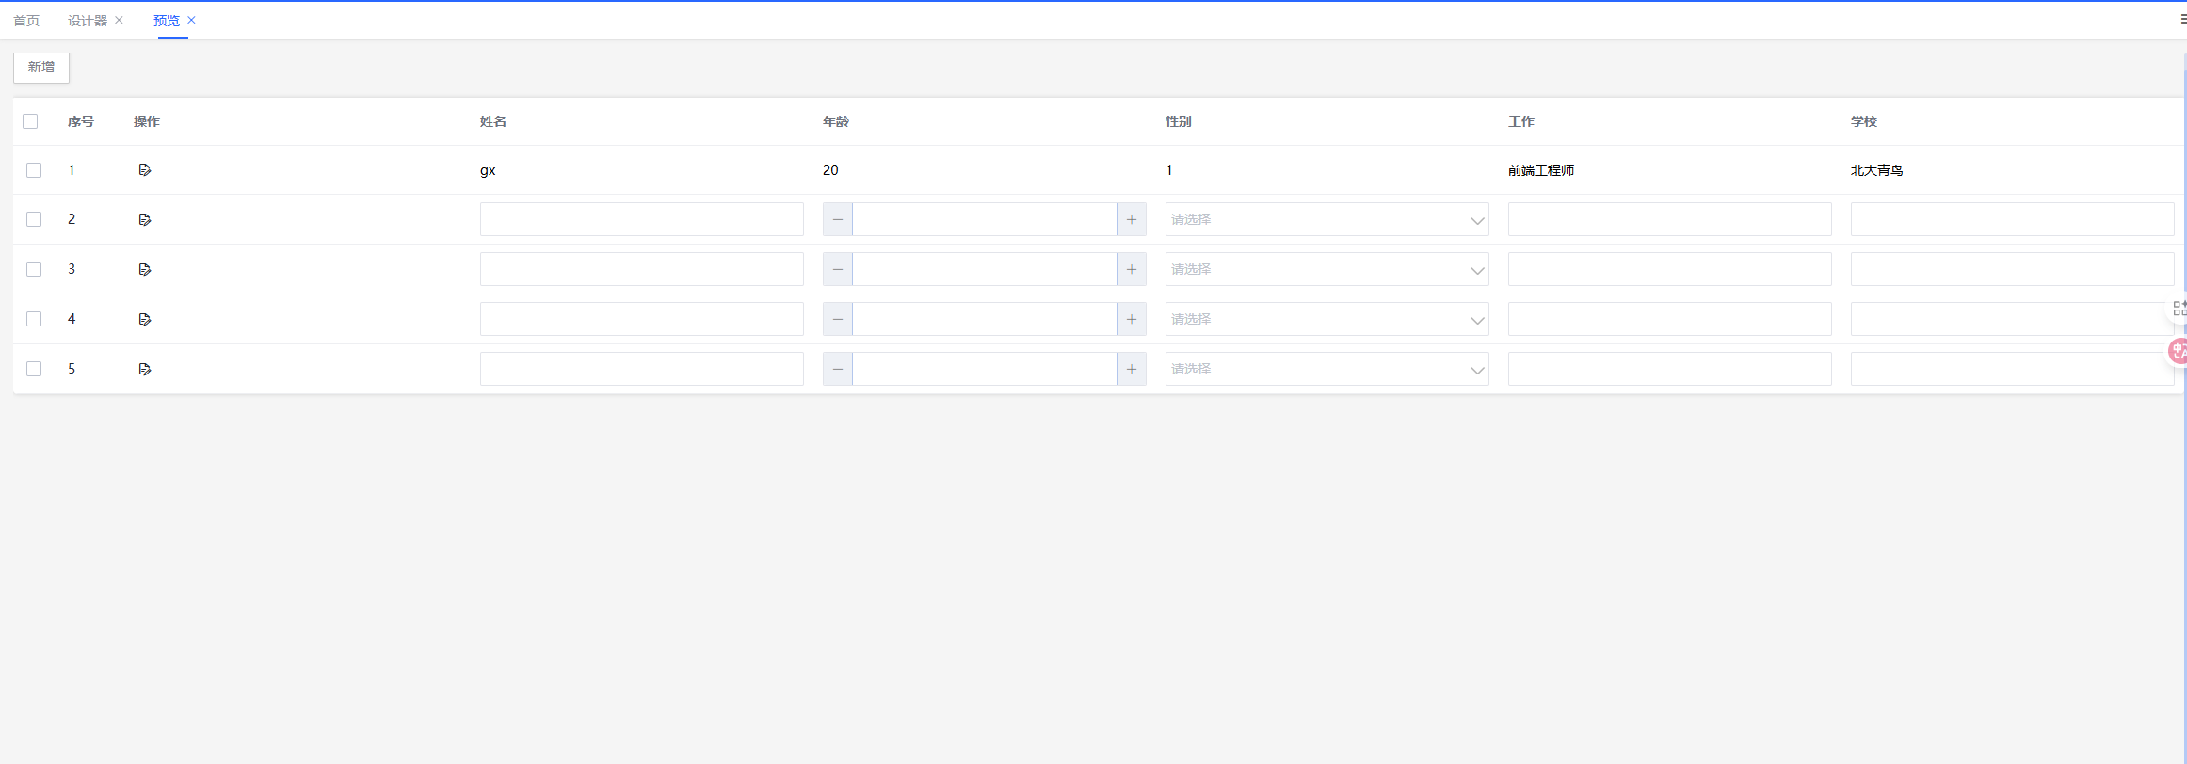Viewport: 2187px width, 764px height.
Task: Click the edit icon in row 1
Action: click(x=144, y=170)
